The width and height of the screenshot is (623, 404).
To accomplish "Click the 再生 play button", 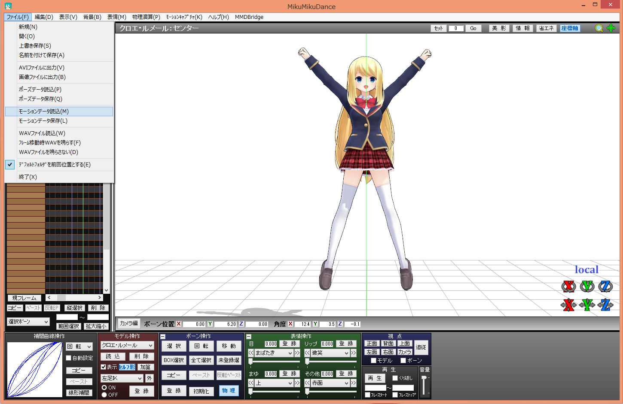I will tap(375, 378).
